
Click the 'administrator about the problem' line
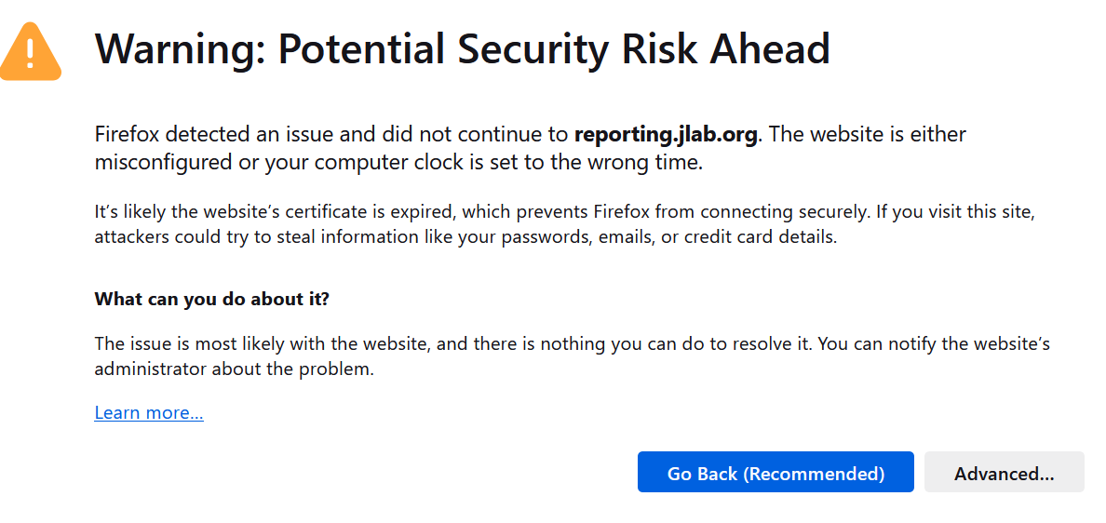[x=233, y=369]
